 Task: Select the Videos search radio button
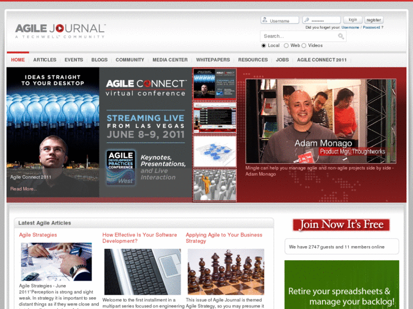click(304, 45)
